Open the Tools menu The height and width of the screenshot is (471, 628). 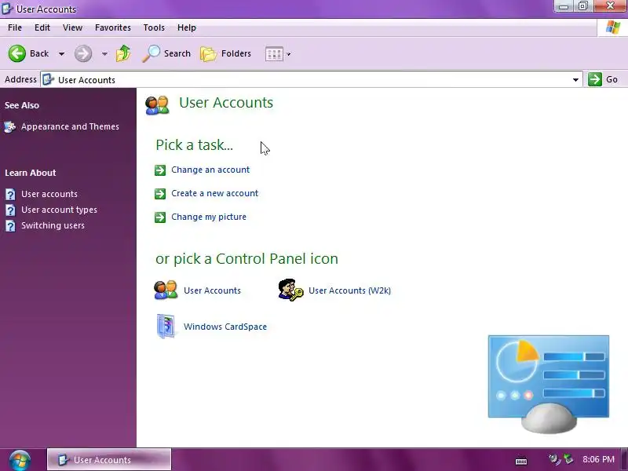pyautogui.click(x=154, y=27)
